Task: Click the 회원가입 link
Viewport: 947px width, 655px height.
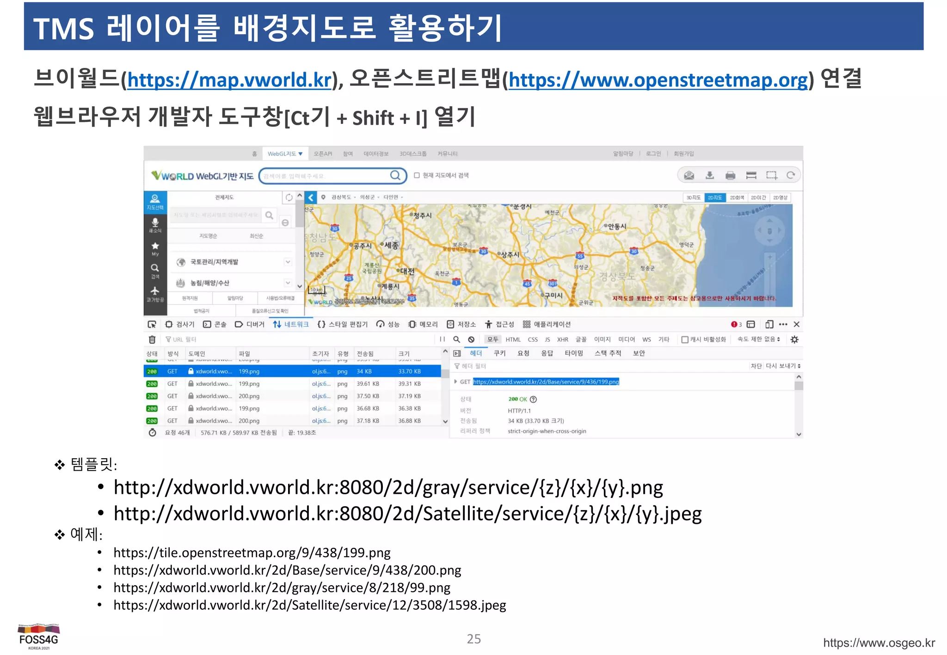Action: point(683,154)
